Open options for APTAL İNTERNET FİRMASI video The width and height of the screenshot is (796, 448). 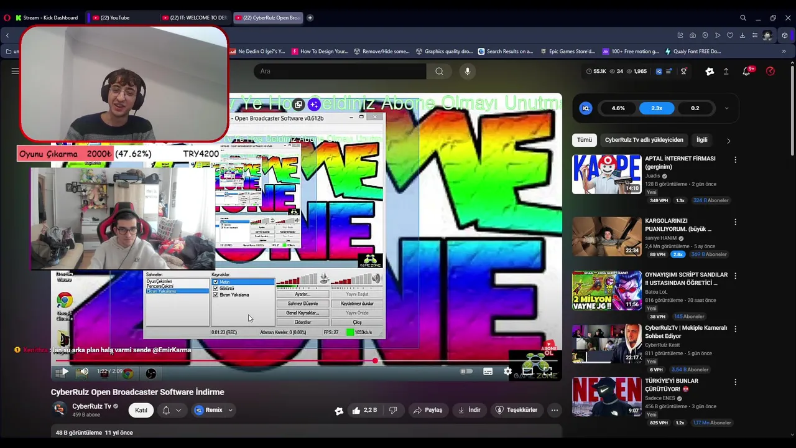coord(735,160)
